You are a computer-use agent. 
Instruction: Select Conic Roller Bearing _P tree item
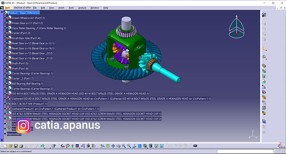point(39,28)
